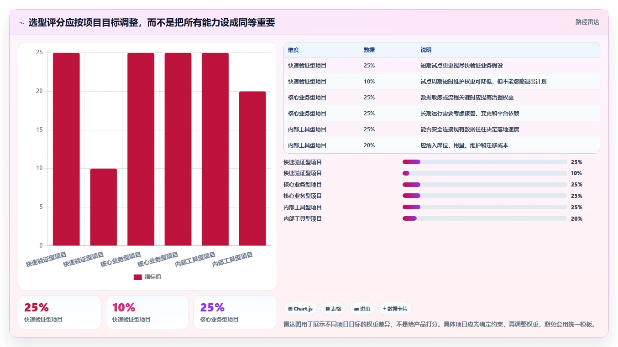Open the 10% 快速验证型项目 data card

[x=147, y=312]
